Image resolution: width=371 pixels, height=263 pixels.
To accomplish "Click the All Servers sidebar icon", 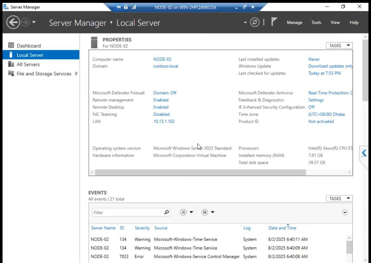I will click(x=11, y=64).
